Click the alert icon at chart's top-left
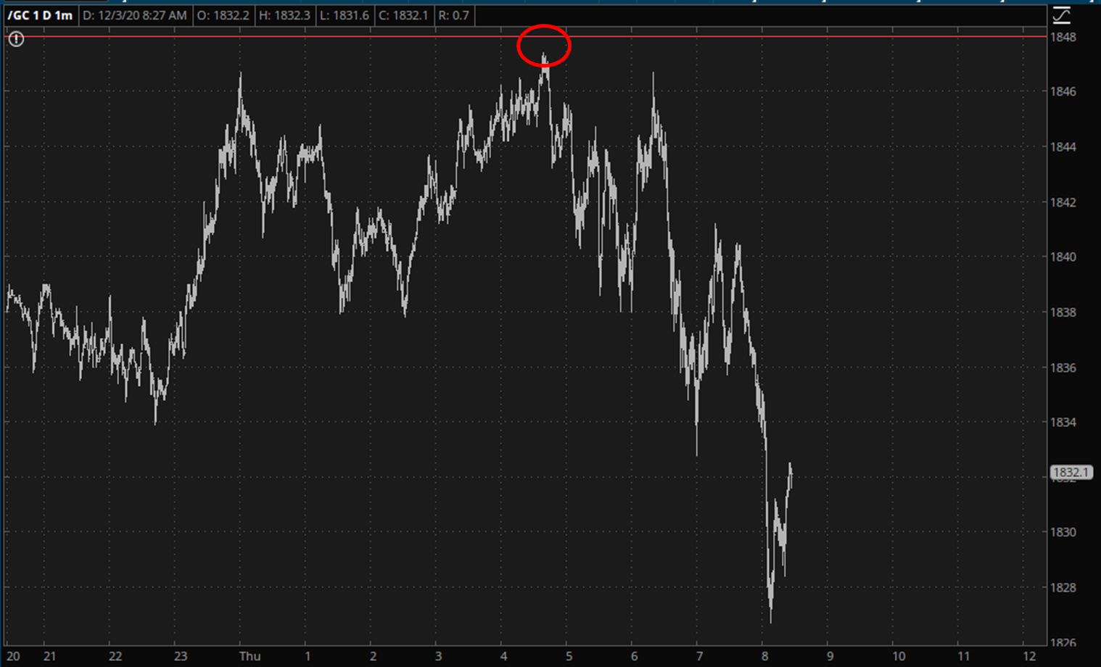The height and width of the screenshot is (667, 1101). click(x=16, y=39)
